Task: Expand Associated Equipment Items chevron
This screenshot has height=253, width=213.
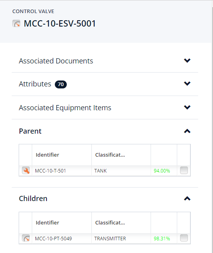Action: click(x=187, y=107)
